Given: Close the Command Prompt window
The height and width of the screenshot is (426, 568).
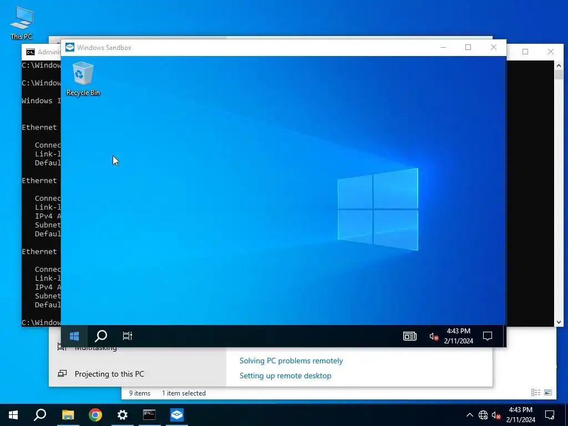Looking at the screenshot, I should point(551,52).
